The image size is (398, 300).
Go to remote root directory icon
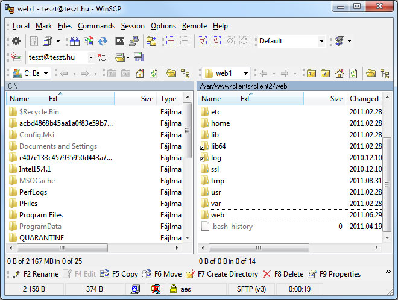click(x=325, y=74)
